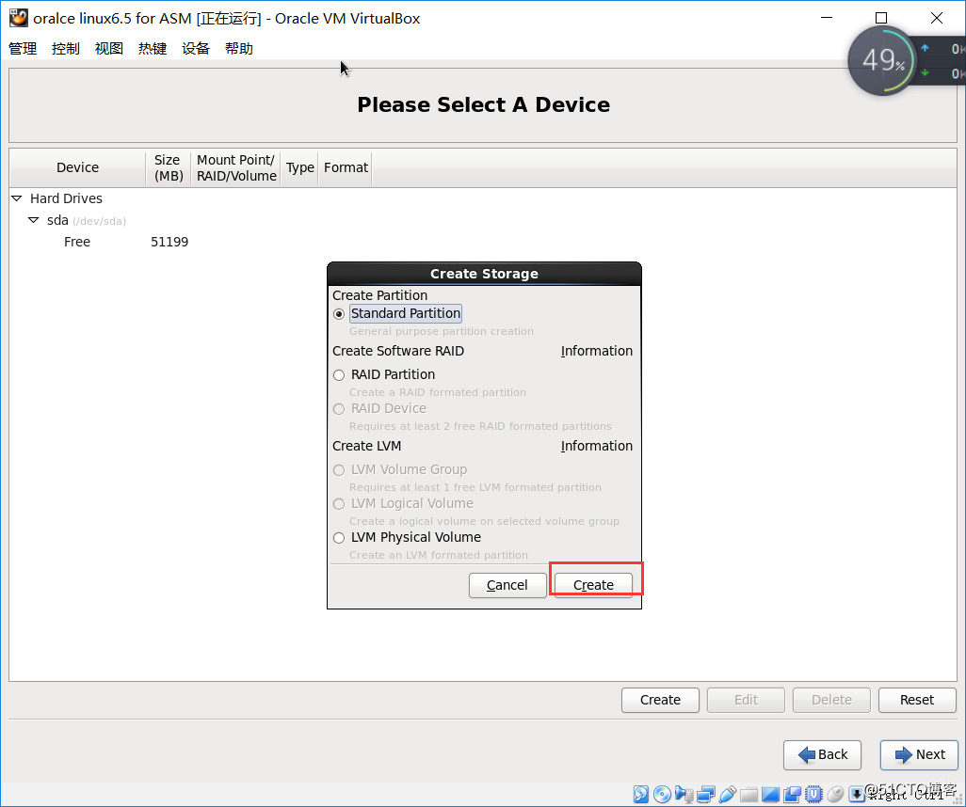This screenshot has height=807, width=966.
Task: Open the 帮助 menu
Action: (239, 49)
